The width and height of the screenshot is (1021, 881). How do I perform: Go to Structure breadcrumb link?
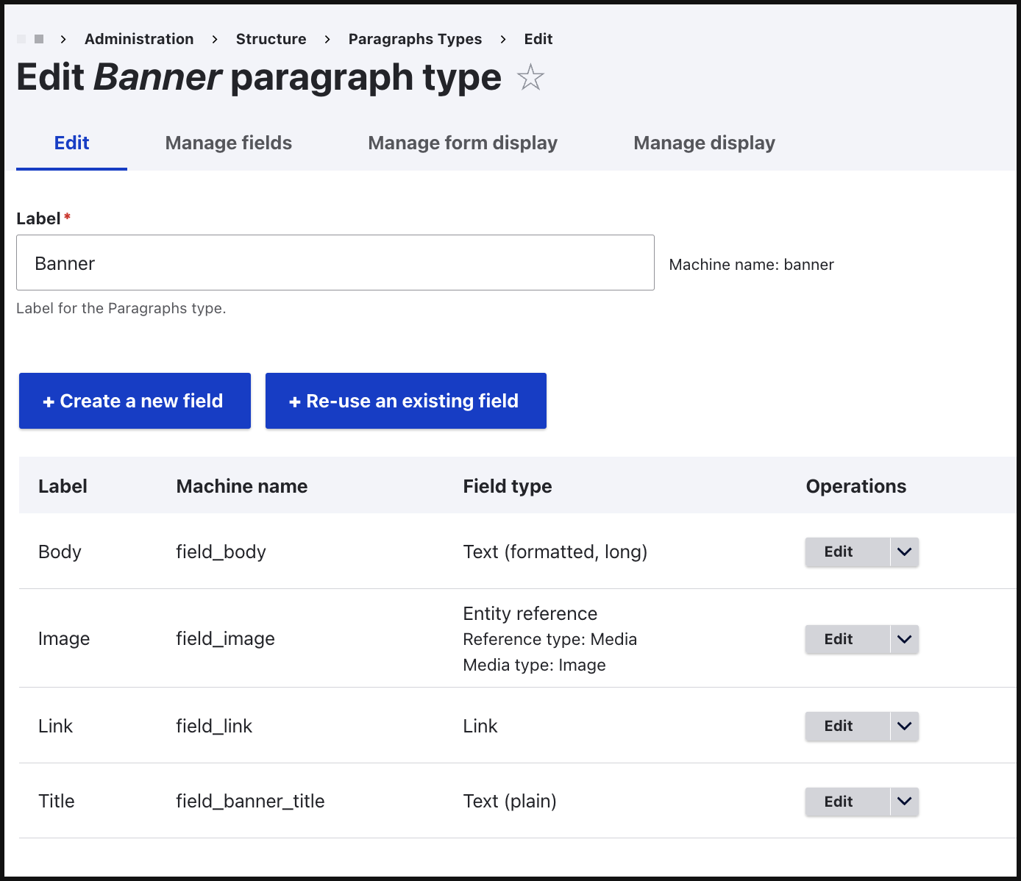(x=271, y=39)
